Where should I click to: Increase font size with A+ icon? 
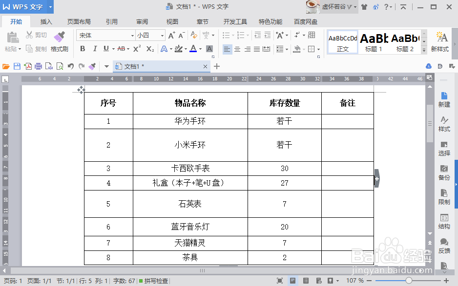(x=172, y=35)
